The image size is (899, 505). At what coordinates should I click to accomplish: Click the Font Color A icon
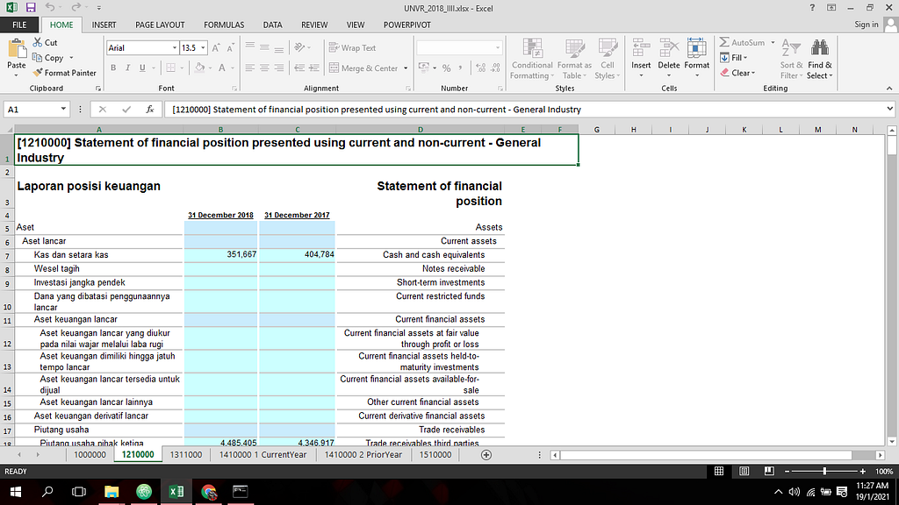pos(222,68)
